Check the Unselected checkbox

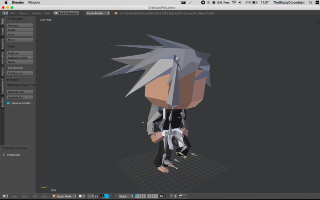tap(4, 155)
